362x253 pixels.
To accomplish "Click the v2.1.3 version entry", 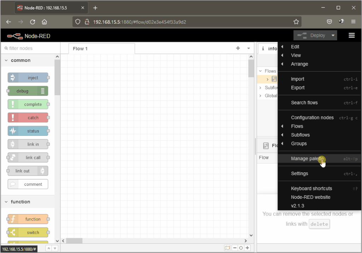I will (x=320, y=206).
